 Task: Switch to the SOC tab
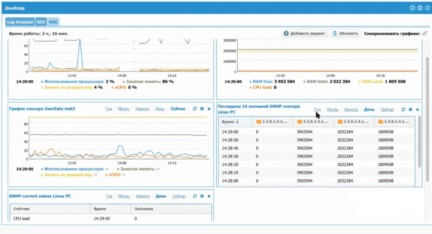click(41, 22)
